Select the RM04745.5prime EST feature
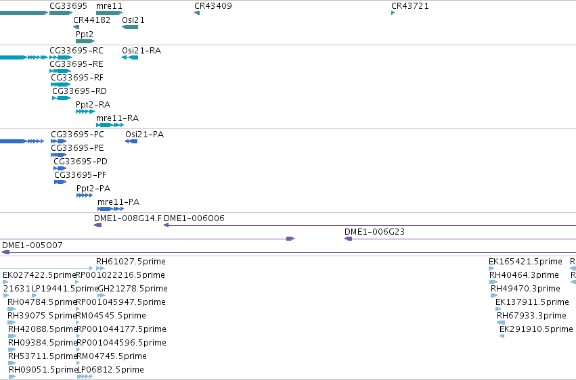The height and width of the screenshot is (380, 576). pyautogui.click(x=79, y=364)
